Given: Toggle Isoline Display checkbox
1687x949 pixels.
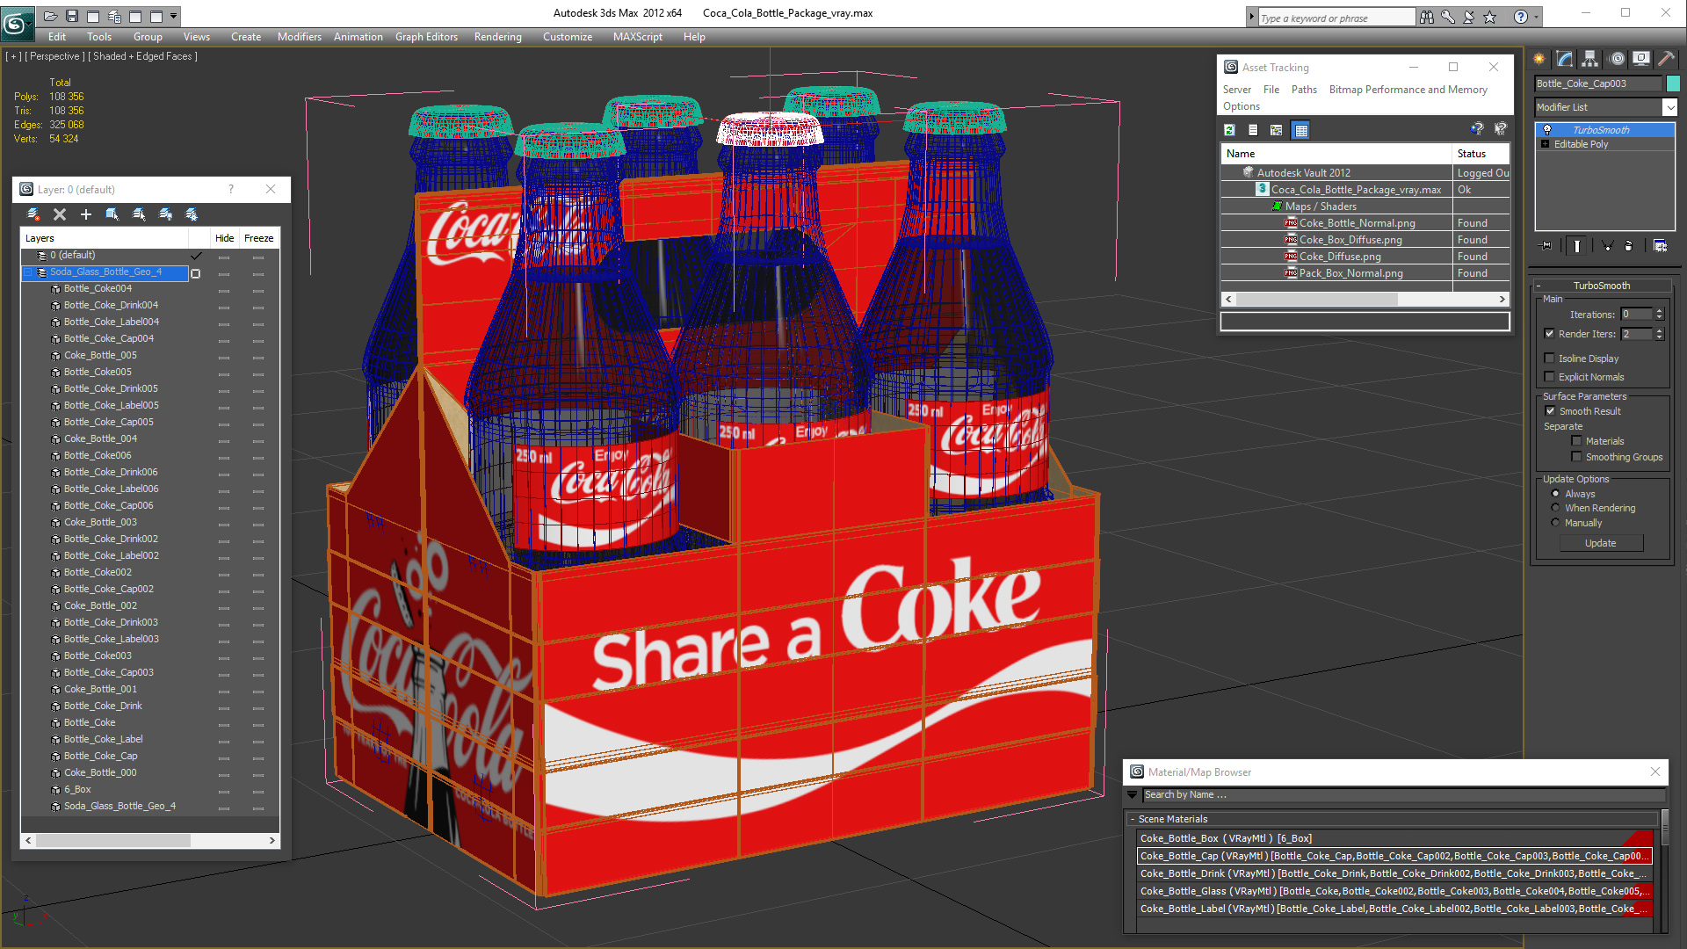Looking at the screenshot, I should pos(1550,359).
